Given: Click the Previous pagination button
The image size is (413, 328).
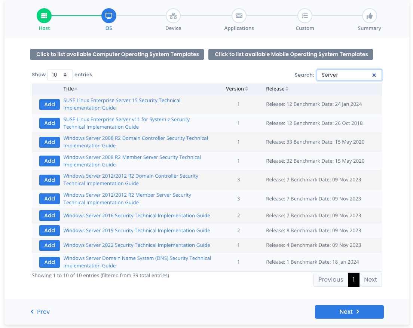Looking at the screenshot, I should pyautogui.click(x=331, y=279).
